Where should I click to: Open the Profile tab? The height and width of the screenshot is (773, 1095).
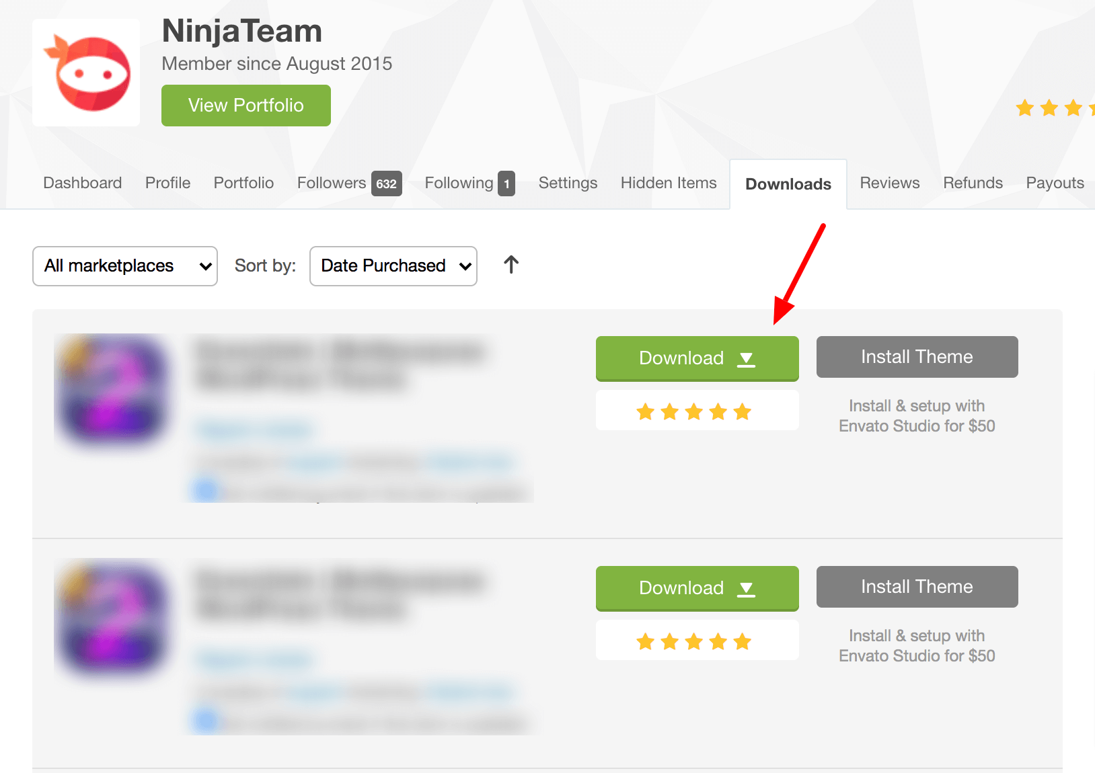pos(168,183)
